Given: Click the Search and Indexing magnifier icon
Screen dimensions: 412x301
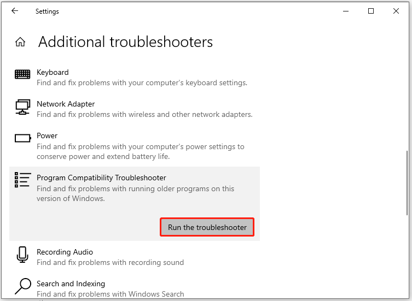Looking at the screenshot, I should tap(22, 286).
